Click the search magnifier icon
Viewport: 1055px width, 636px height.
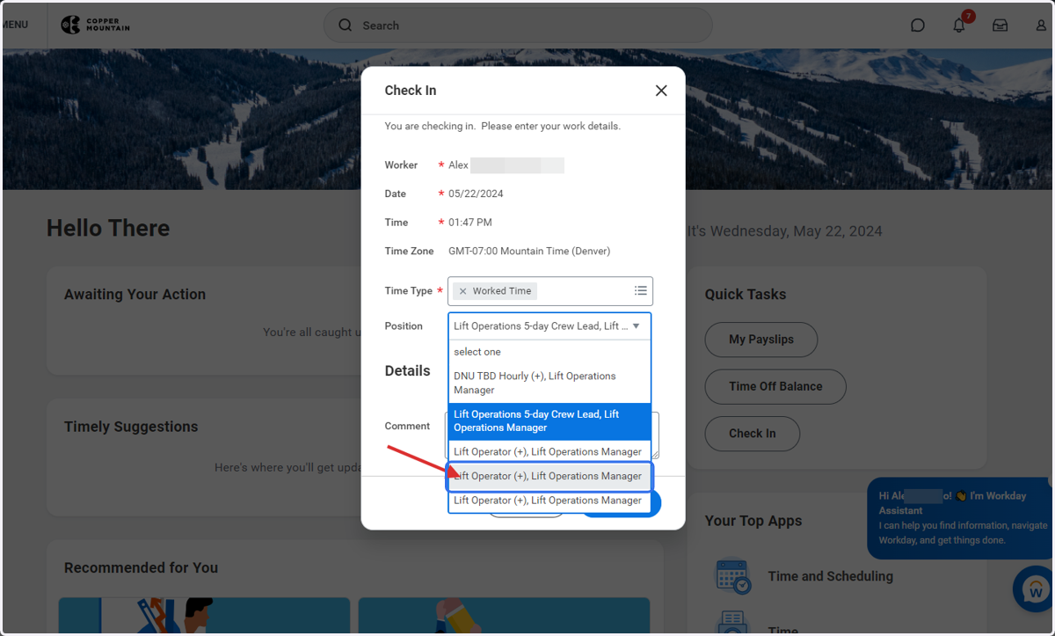[x=346, y=26]
